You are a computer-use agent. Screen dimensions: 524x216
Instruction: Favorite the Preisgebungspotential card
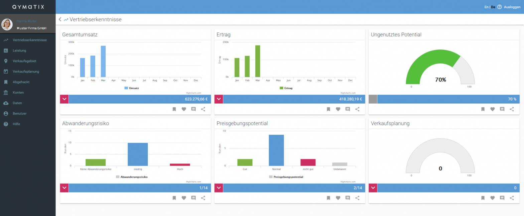click(338, 198)
